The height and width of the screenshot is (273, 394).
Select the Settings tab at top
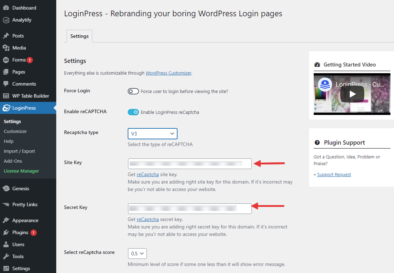(80, 36)
